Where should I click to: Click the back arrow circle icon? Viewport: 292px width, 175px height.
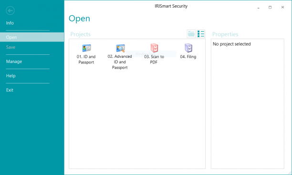pyautogui.click(x=10, y=10)
